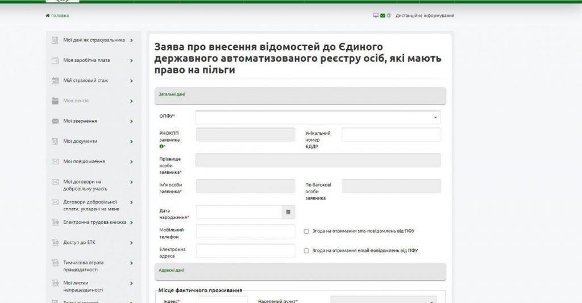Go to the Головна home link

(x=57, y=15)
